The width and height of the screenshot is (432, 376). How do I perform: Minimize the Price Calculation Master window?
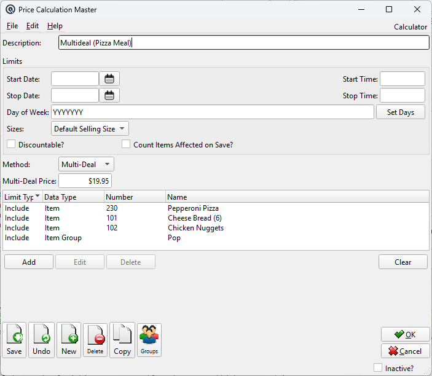(x=361, y=9)
